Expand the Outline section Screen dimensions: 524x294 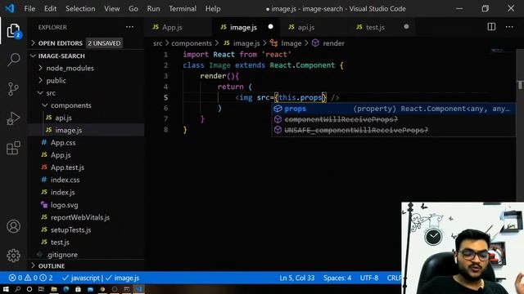(x=86, y=265)
